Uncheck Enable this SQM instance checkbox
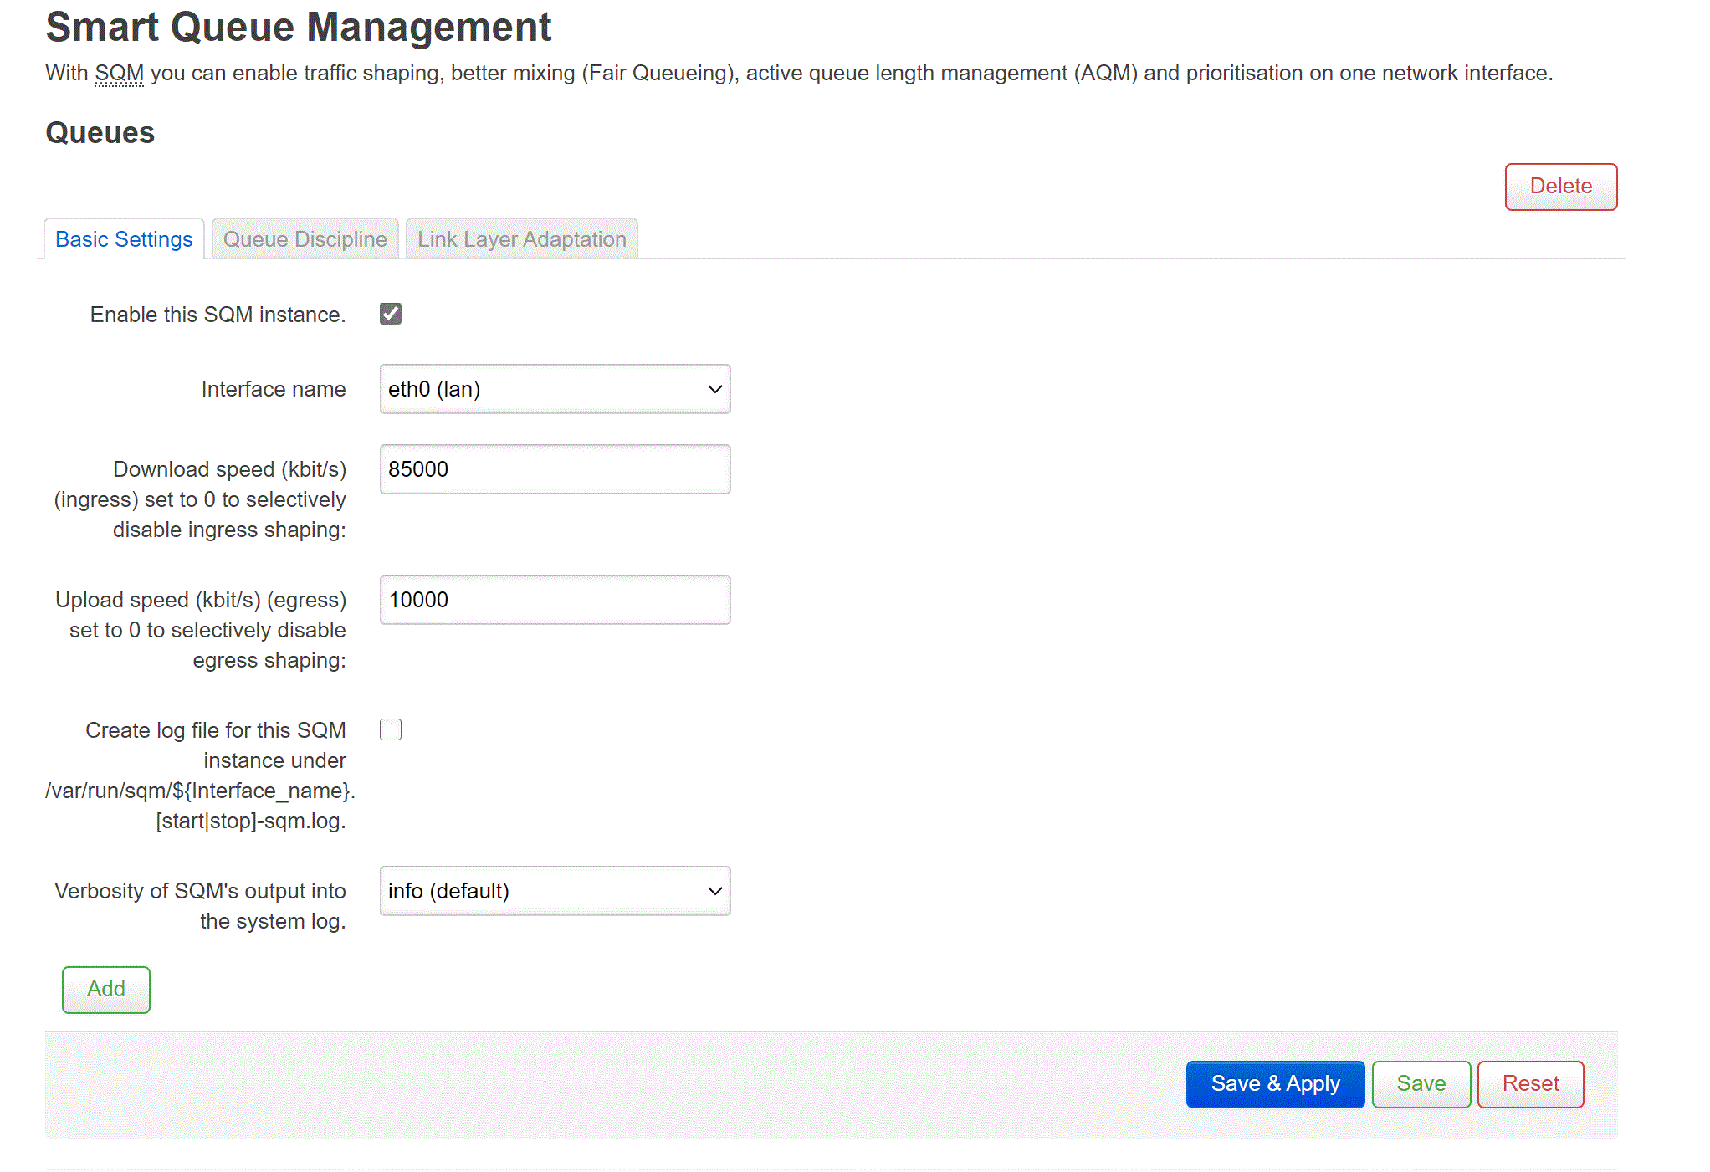The height and width of the screenshot is (1172, 1710). (x=391, y=314)
